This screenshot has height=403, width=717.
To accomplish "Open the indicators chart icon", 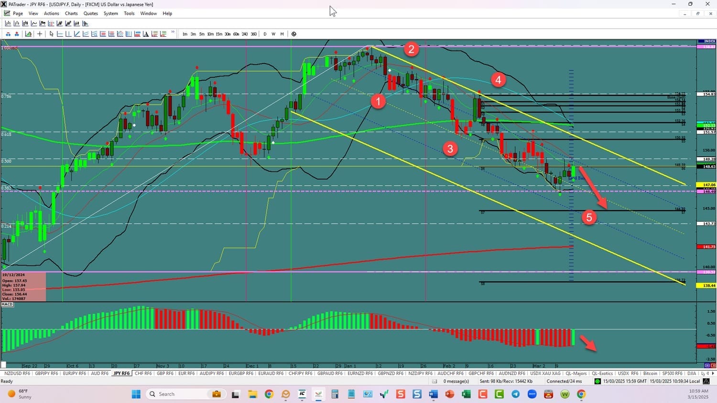I will coord(29,34).
